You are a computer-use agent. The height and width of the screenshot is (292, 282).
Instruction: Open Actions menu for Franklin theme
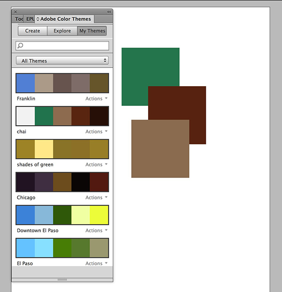(x=96, y=99)
